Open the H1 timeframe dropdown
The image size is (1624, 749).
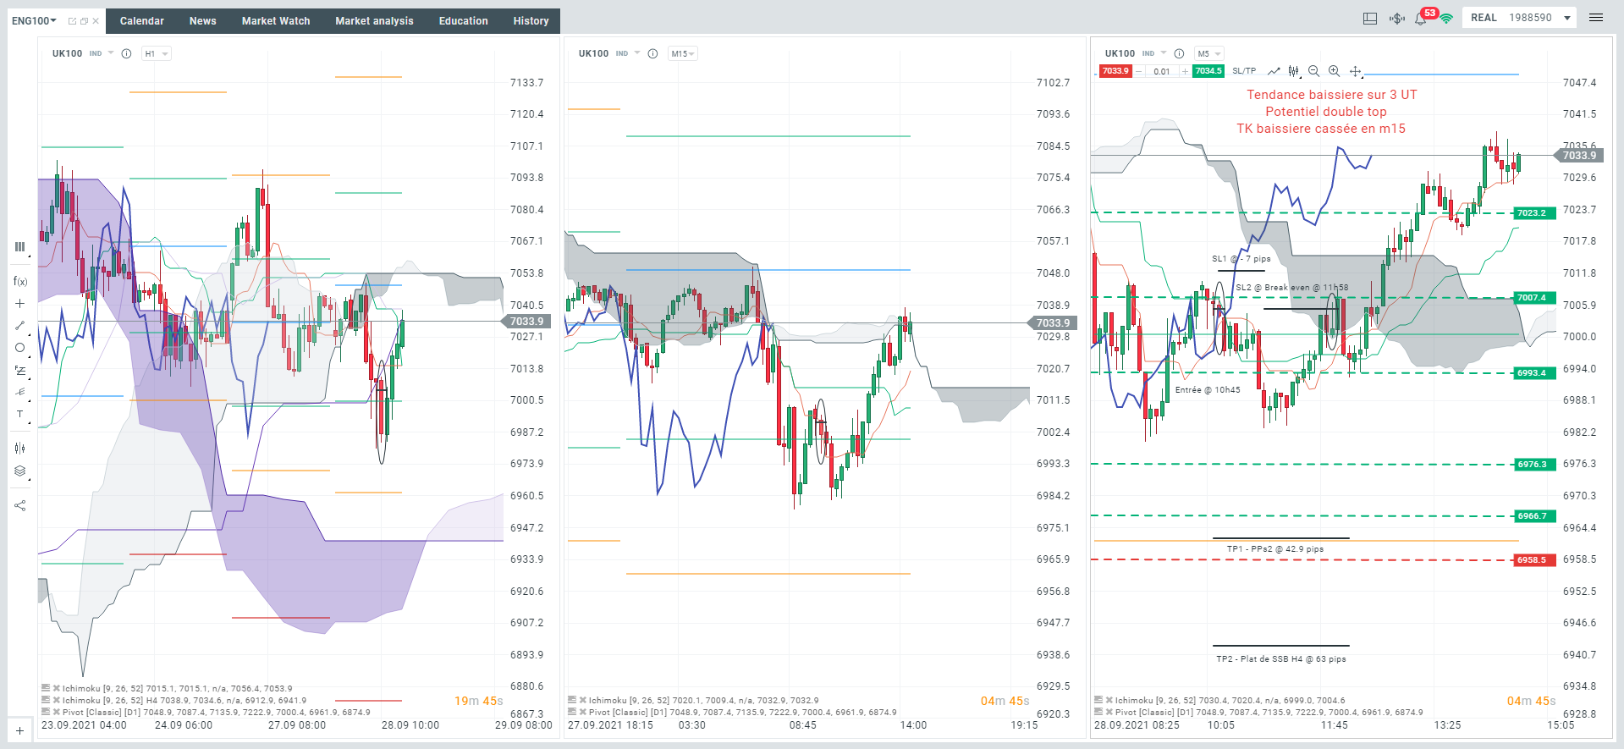click(x=156, y=53)
